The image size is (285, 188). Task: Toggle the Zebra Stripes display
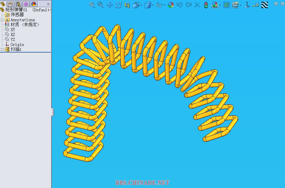coord(265,5)
